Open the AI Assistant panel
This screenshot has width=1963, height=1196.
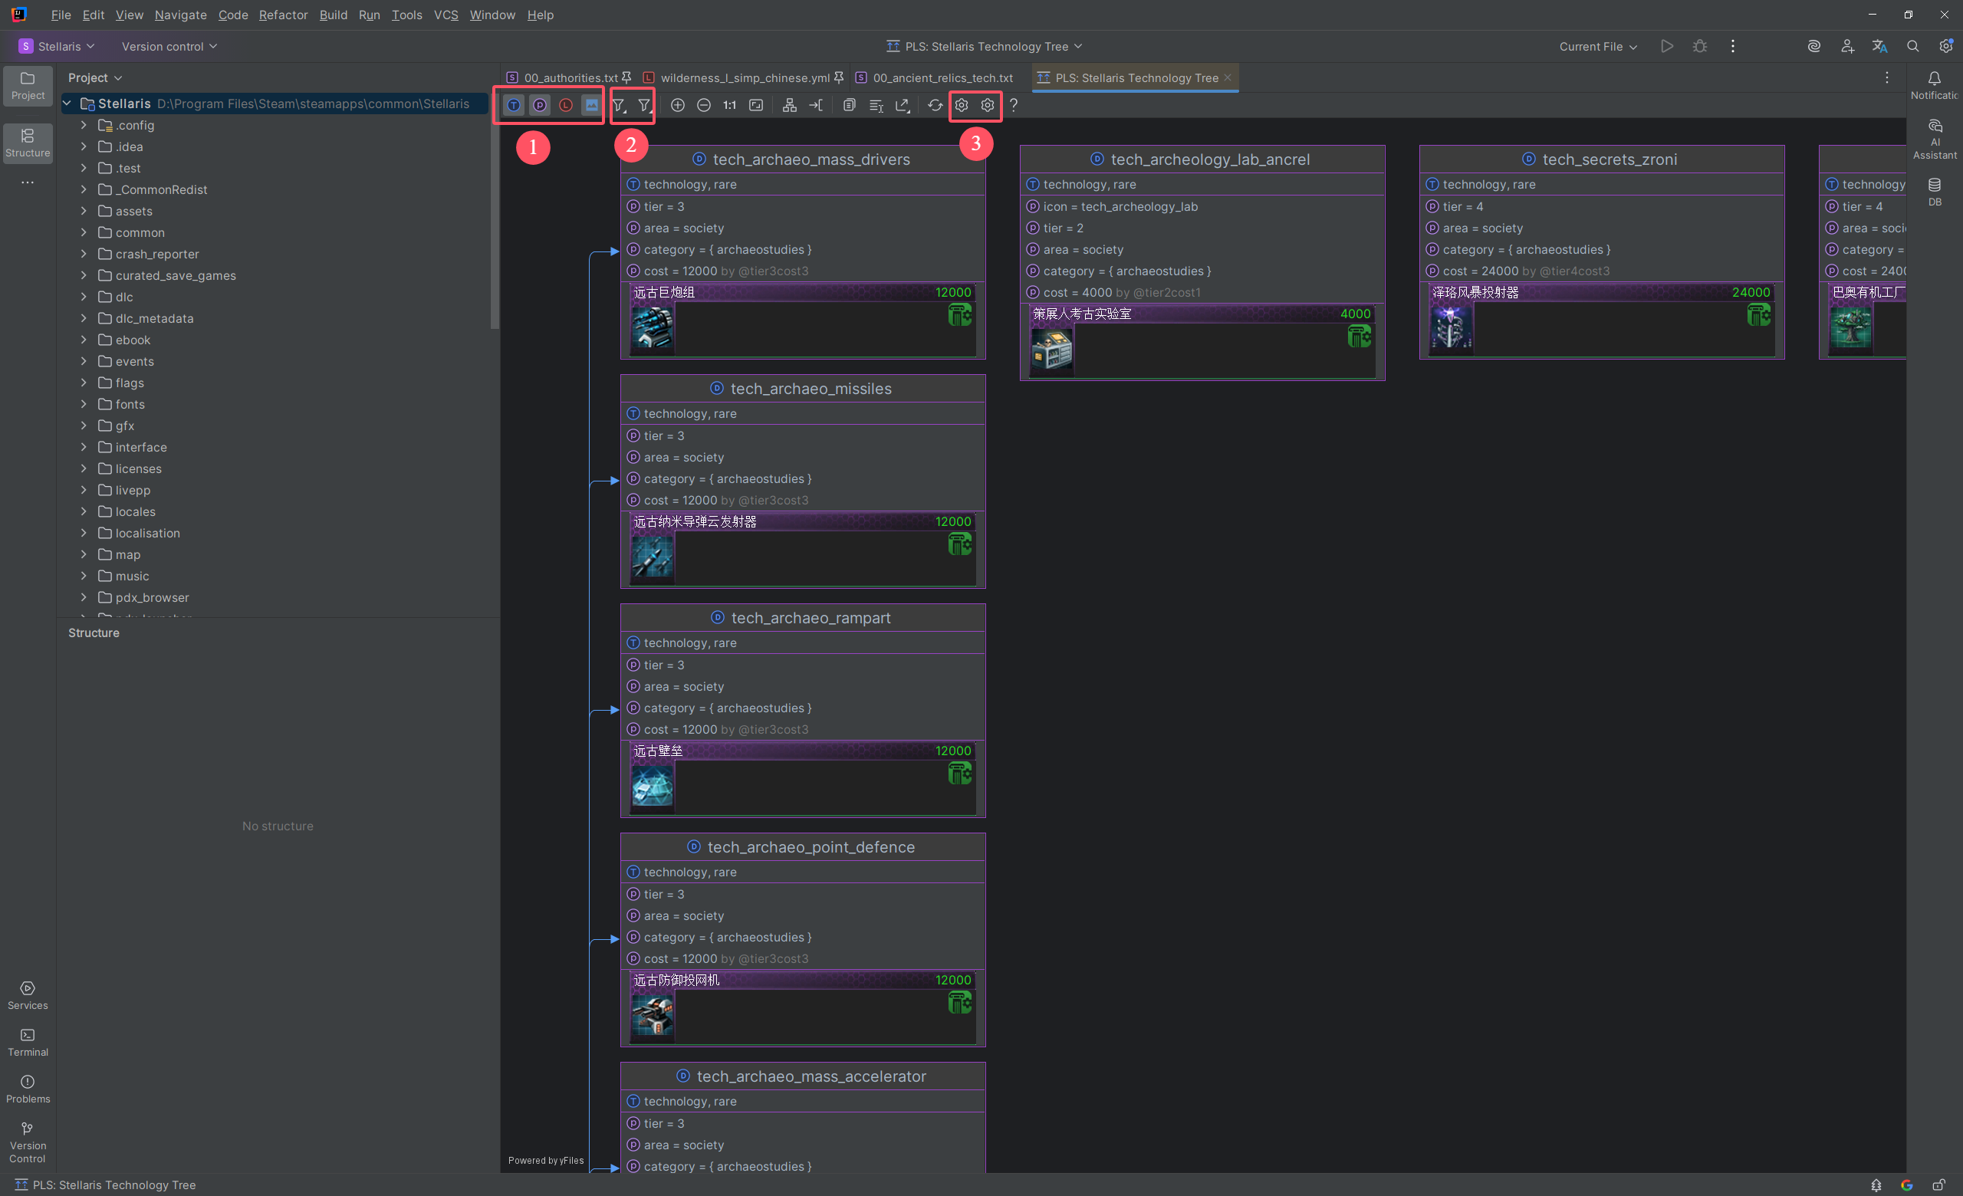(1935, 140)
